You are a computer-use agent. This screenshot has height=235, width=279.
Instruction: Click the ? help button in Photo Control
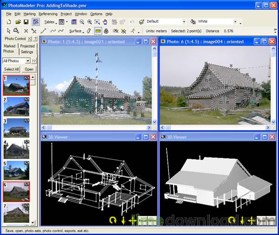tap(35, 39)
